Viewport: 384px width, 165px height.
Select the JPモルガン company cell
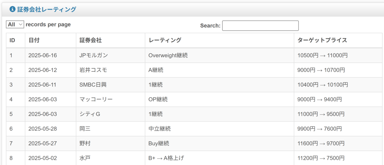click(x=111, y=55)
